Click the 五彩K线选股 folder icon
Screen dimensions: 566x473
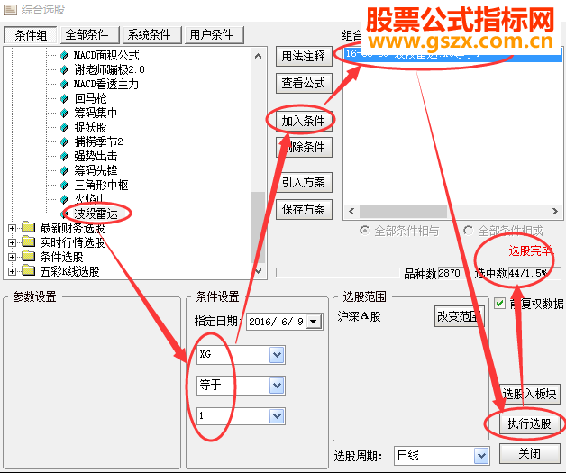click(x=28, y=270)
